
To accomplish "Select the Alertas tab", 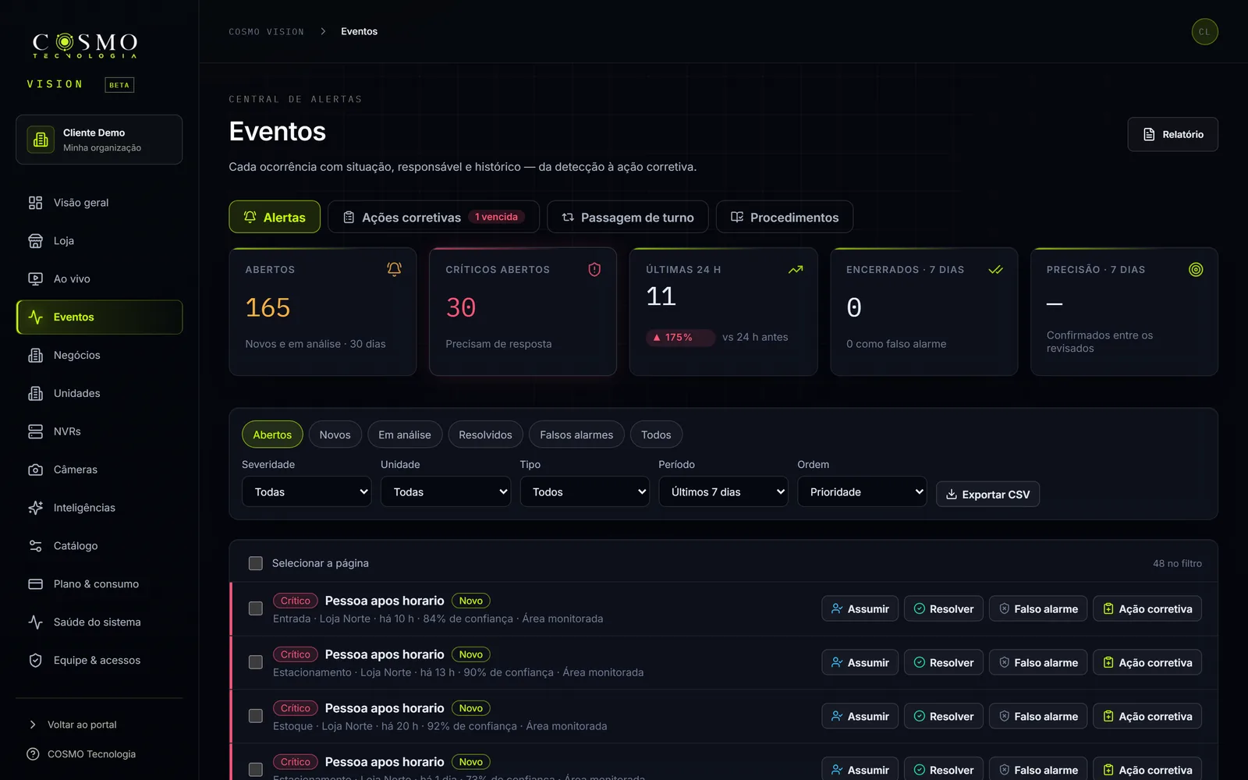I will point(275,217).
